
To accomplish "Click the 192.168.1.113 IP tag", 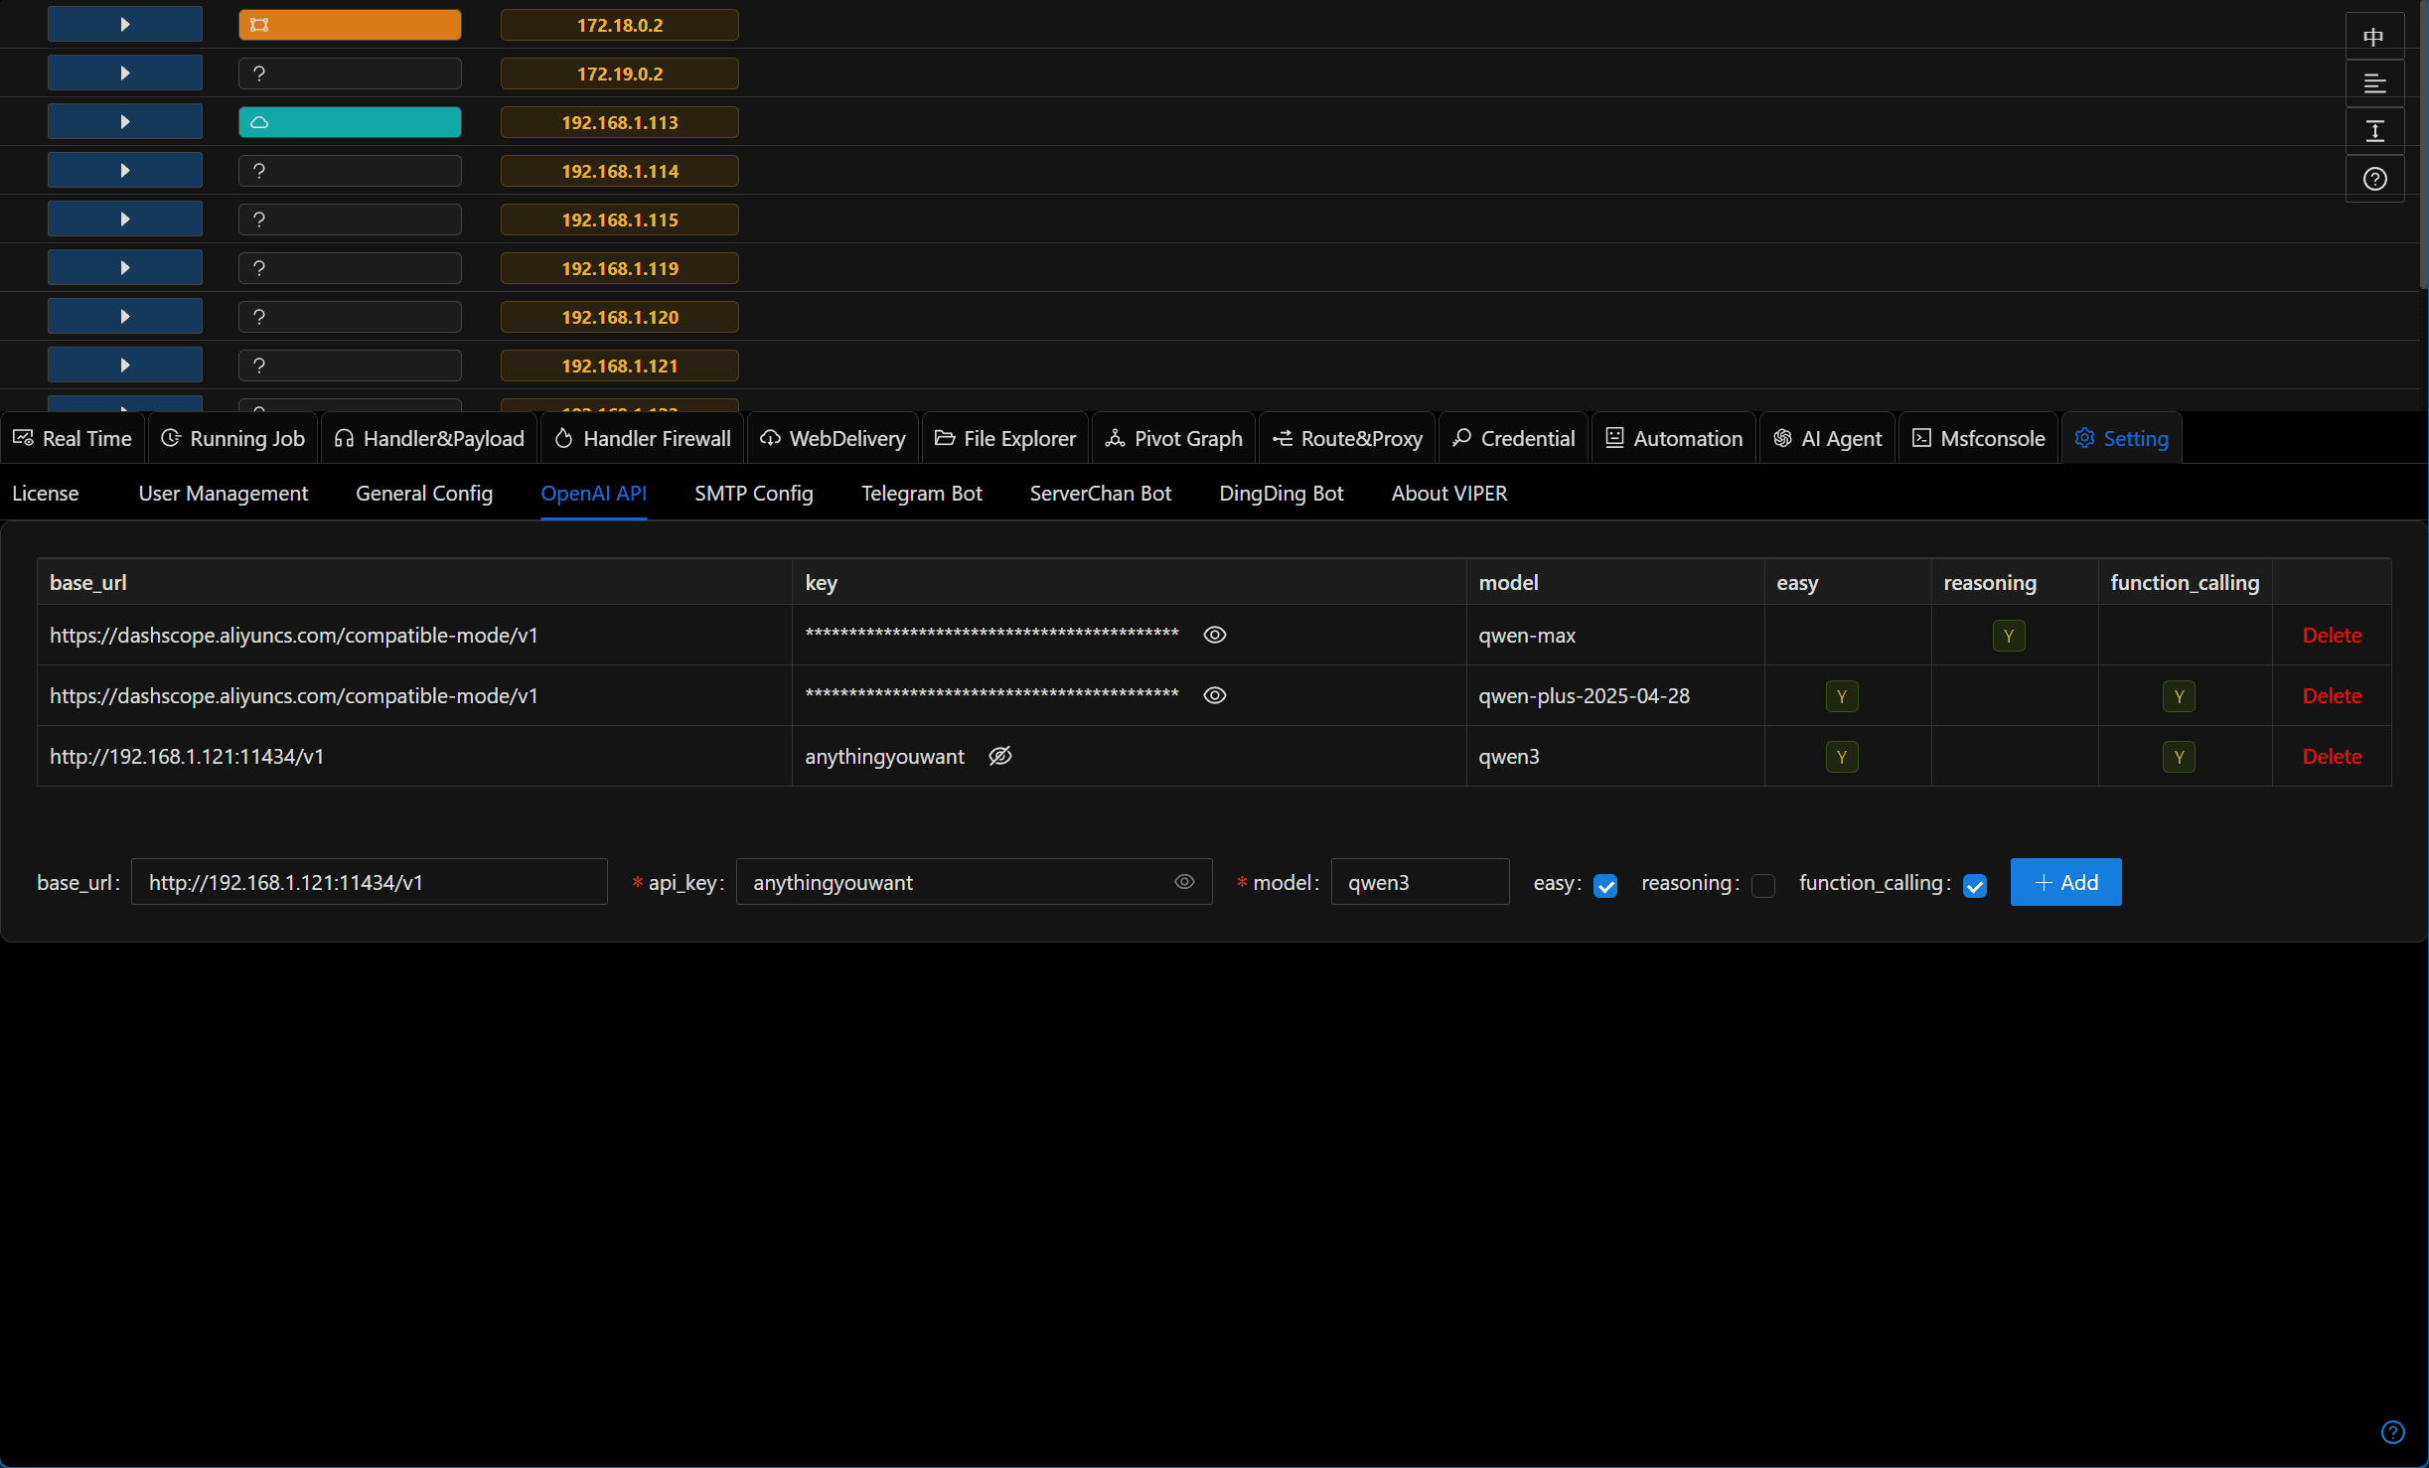I will coord(620,122).
